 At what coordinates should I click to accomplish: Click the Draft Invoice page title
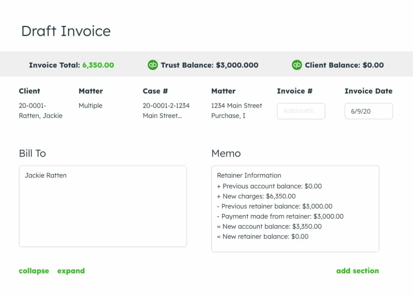66,31
